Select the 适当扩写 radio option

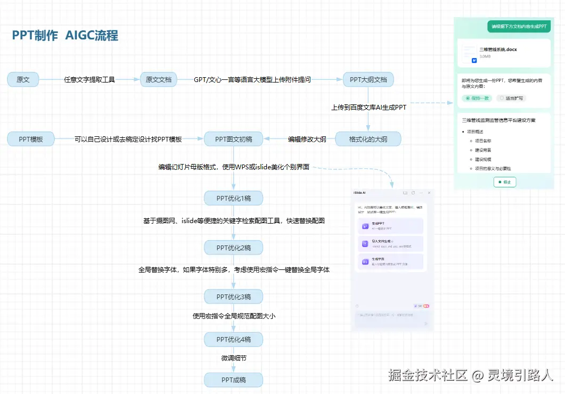tap(511, 98)
